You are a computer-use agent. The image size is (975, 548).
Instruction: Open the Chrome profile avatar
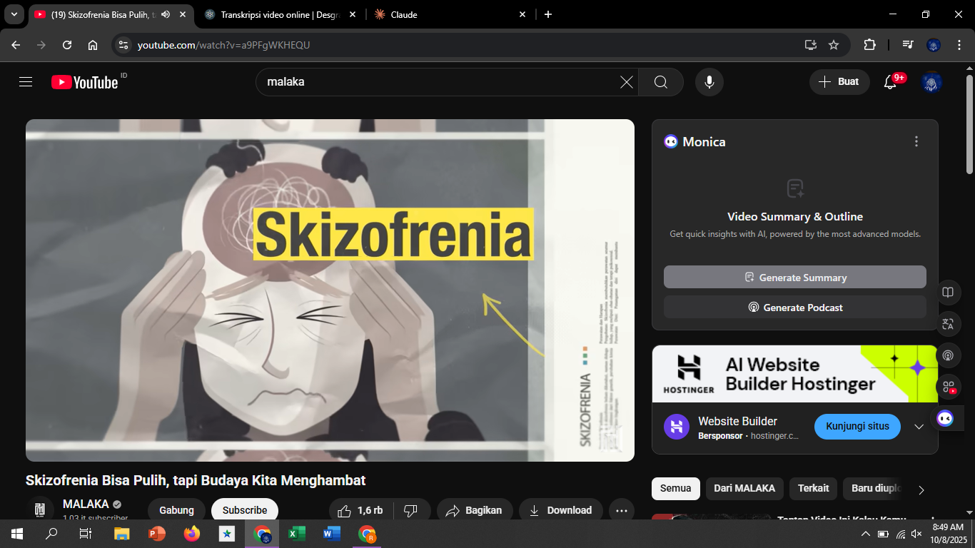933,45
